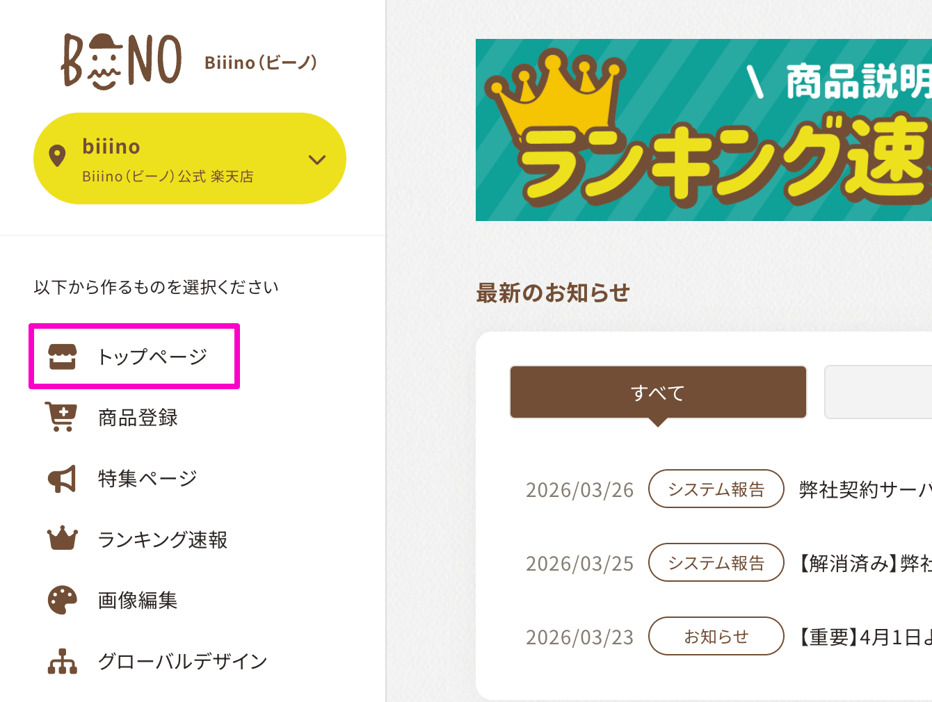Open the yellow biiino shop dropdown
Image resolution: width=932 pixels, height=702 pixels.
point(189,158)
